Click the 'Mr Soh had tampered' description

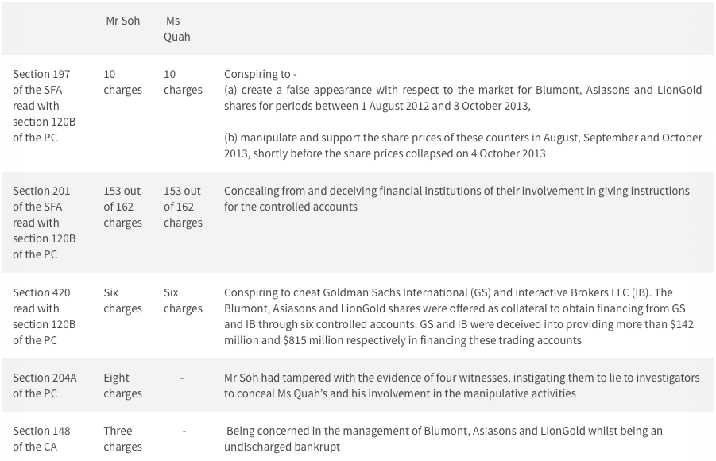[462, 385]
